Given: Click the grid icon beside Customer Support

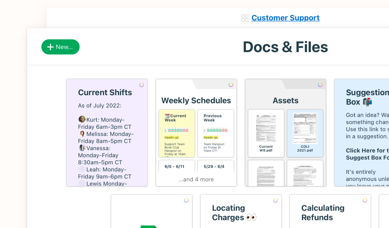Looking at the screenshot, I should 245,18.
